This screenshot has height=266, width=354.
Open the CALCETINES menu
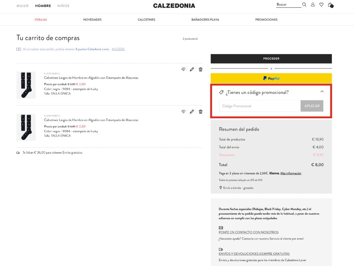coord(146,20)
